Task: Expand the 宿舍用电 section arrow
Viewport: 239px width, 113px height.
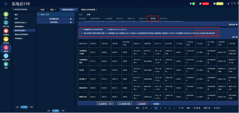Action: (71, 22)
